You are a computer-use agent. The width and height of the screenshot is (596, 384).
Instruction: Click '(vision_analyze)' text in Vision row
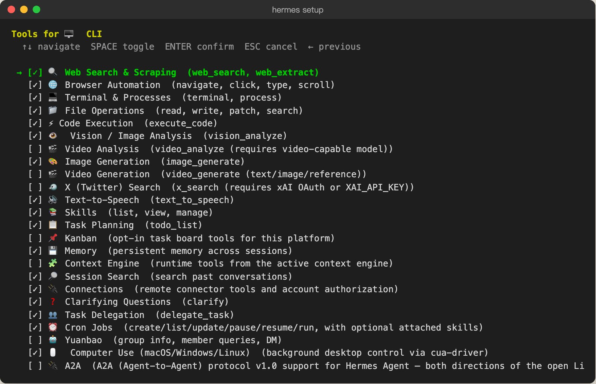(x=245, y=136)
